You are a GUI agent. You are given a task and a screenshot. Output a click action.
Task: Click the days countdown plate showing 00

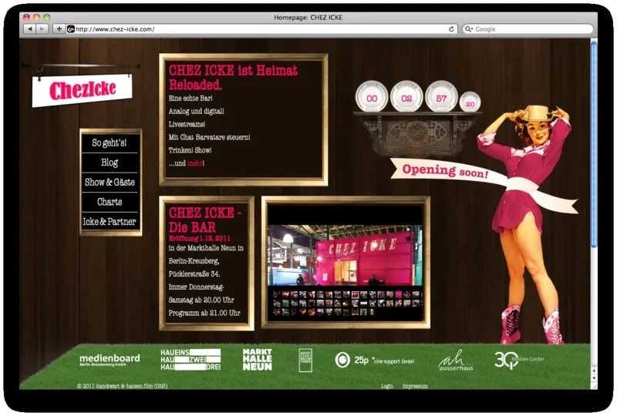[372, 97]
